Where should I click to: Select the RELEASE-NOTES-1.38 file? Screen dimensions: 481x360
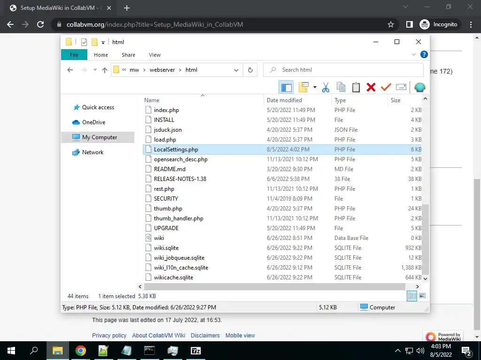(x=180, y=179)
